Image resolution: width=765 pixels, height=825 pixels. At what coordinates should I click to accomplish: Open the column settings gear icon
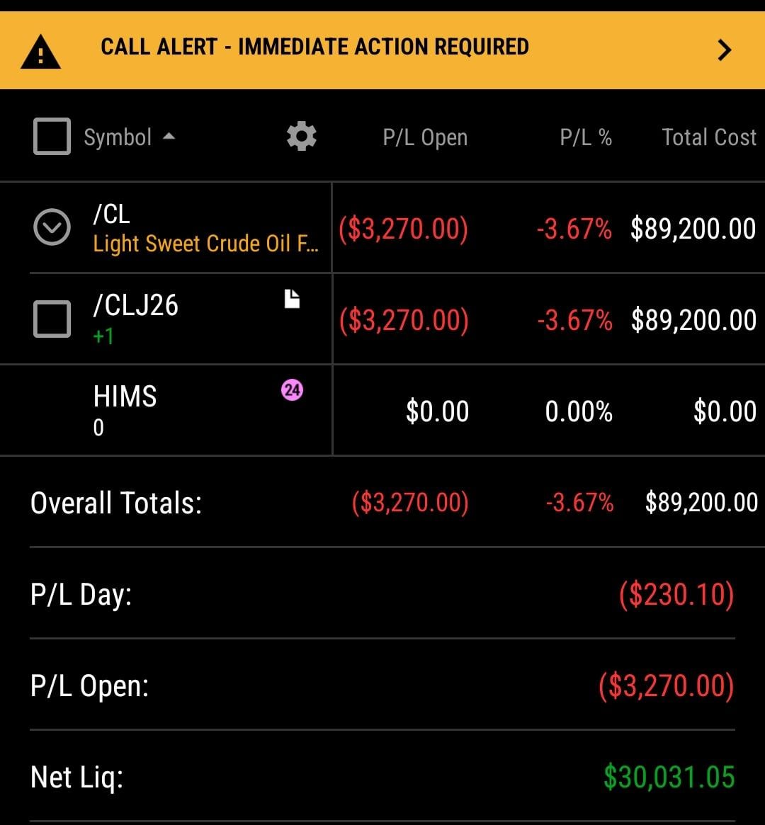point(301,135)
